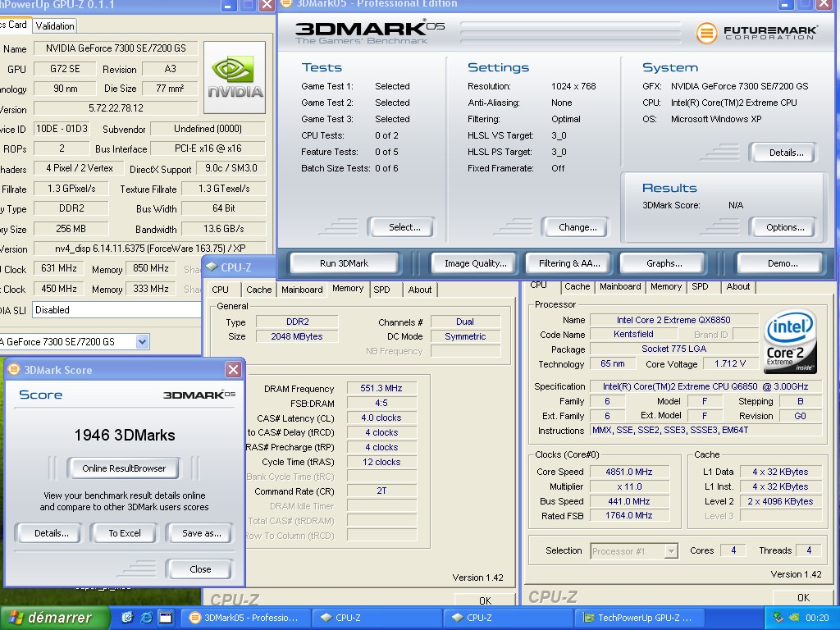Click Change button under Settings
840x630 pixels.
pyautogui.click(x=577, y=227)
